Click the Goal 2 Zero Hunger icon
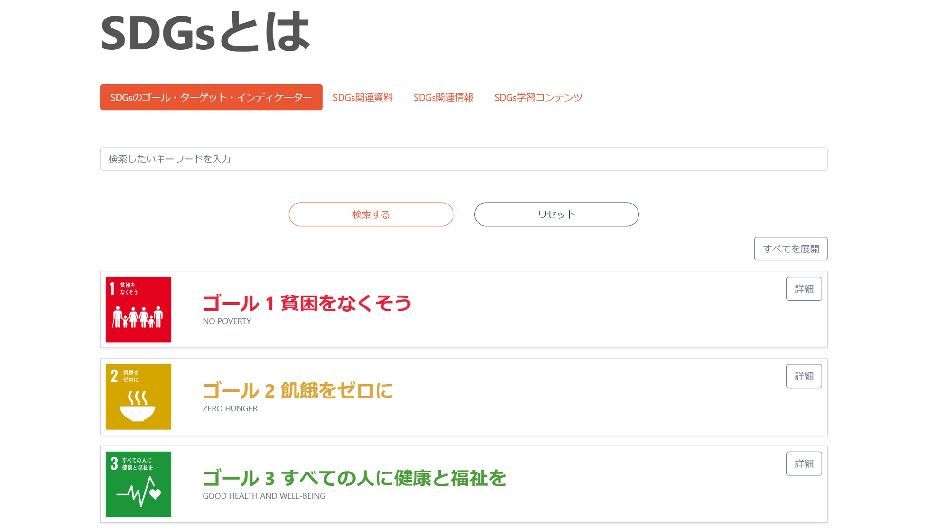 138,396
